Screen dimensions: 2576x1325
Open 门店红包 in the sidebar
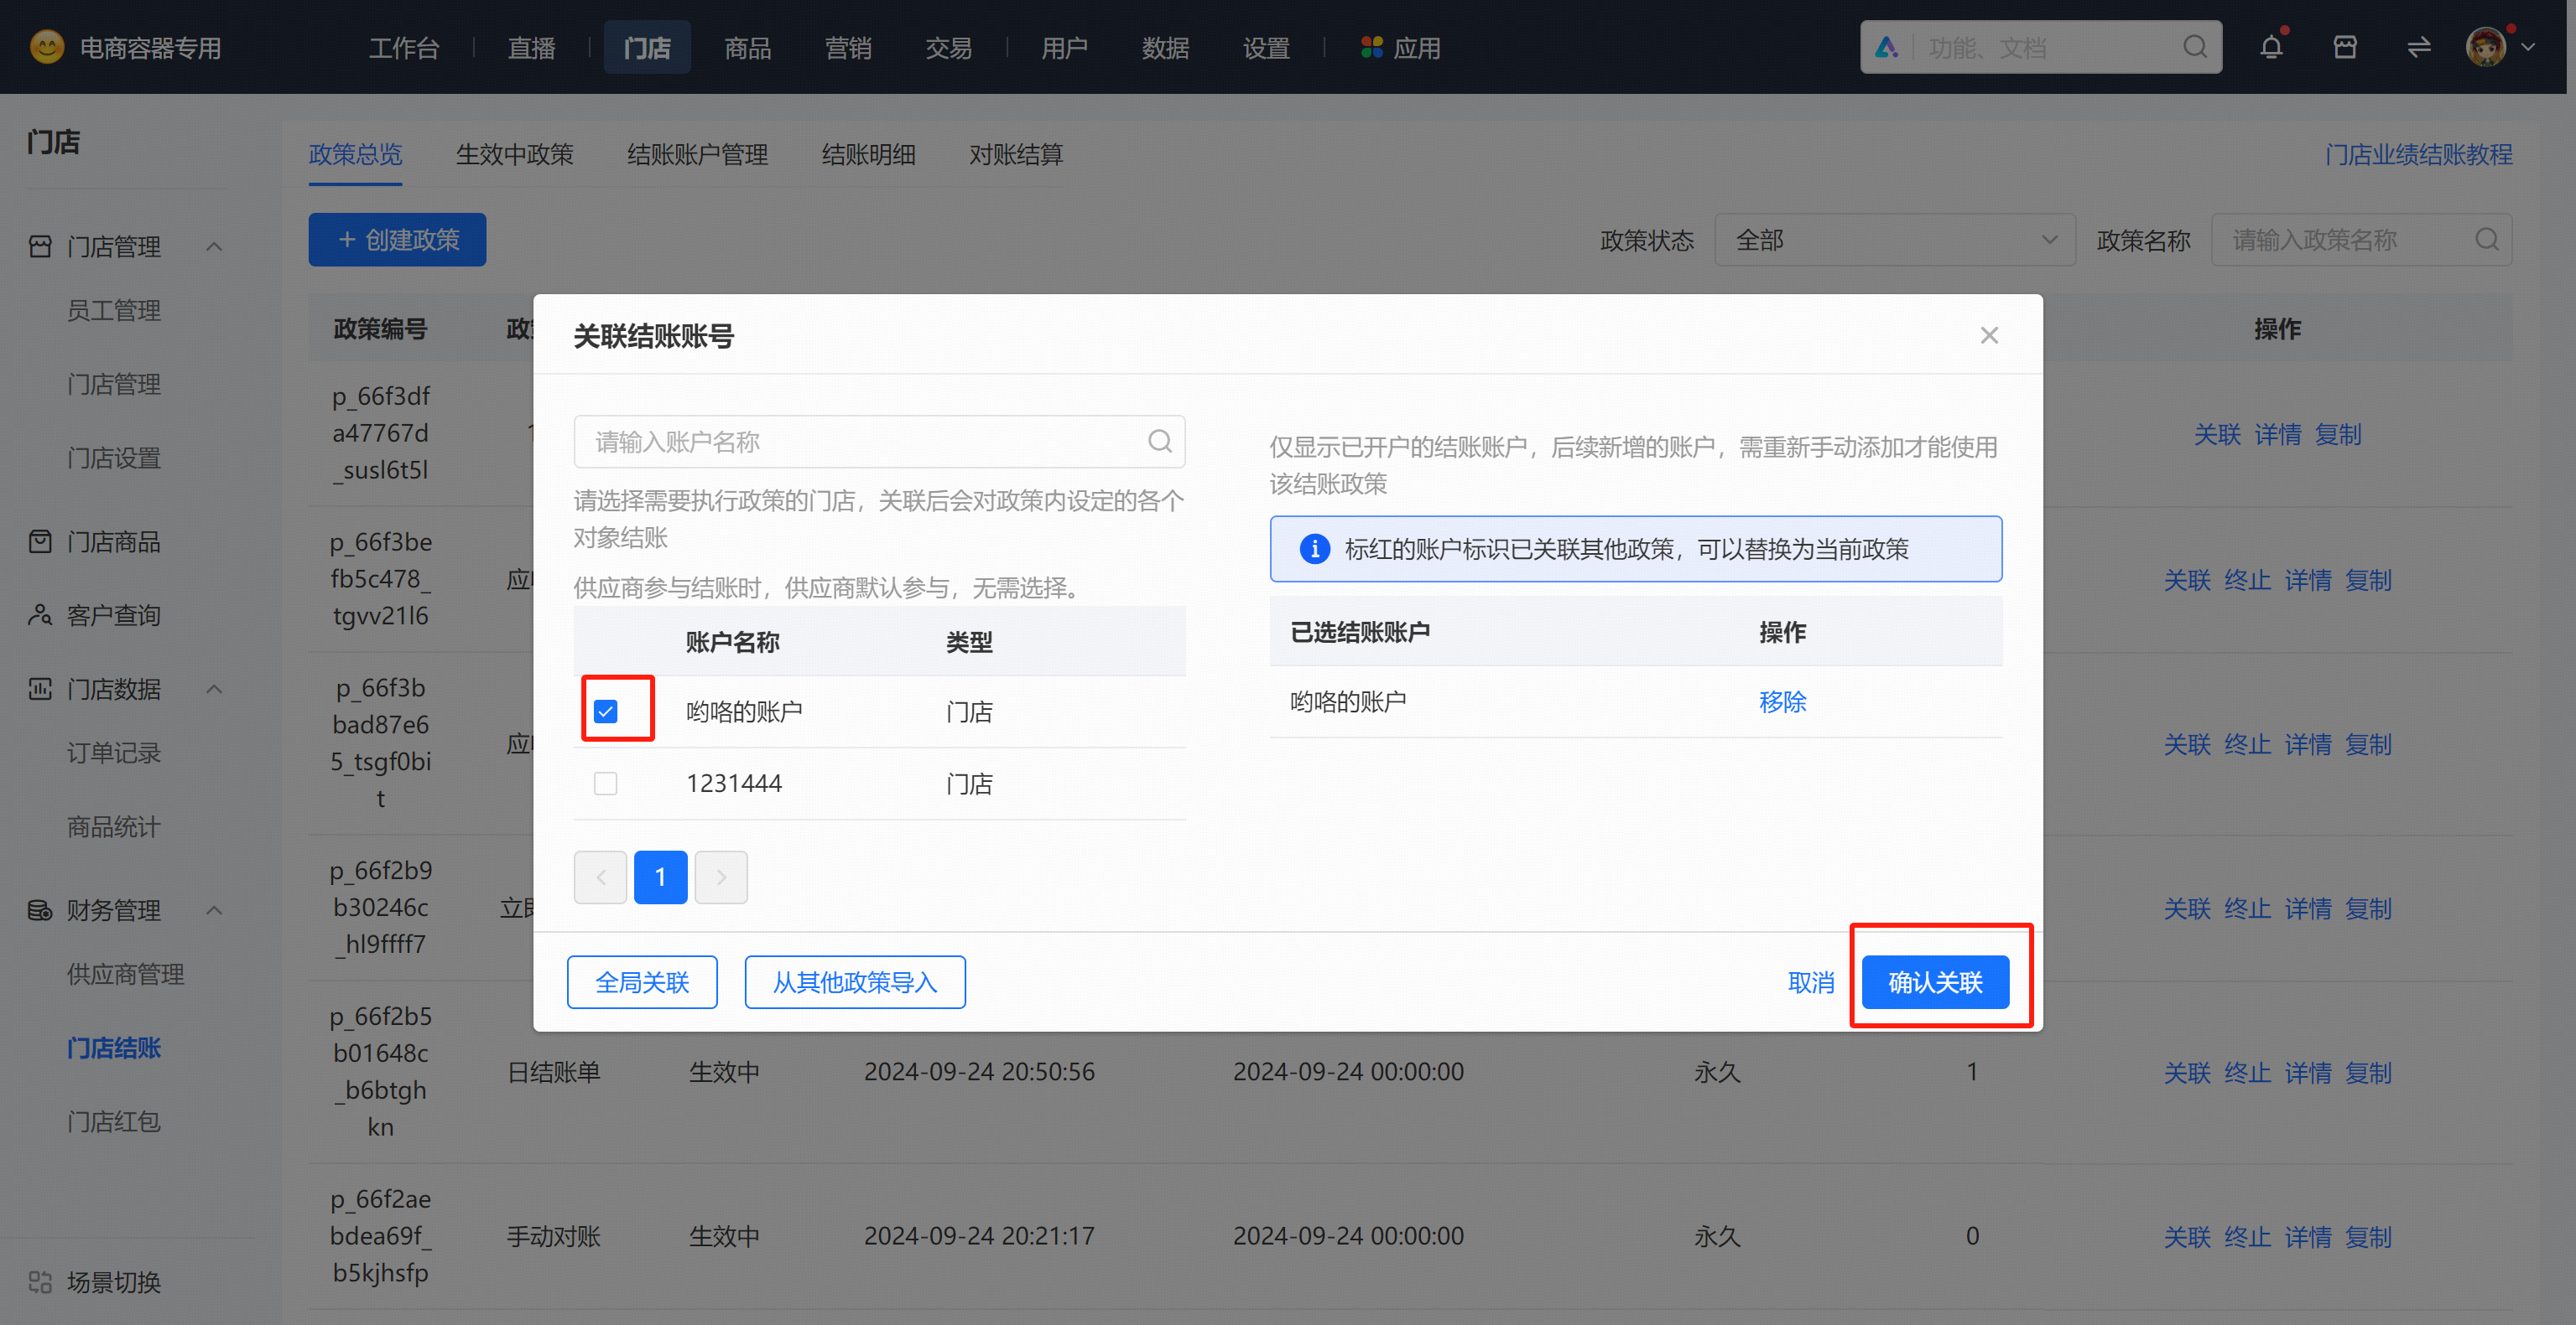[113, 1121]
